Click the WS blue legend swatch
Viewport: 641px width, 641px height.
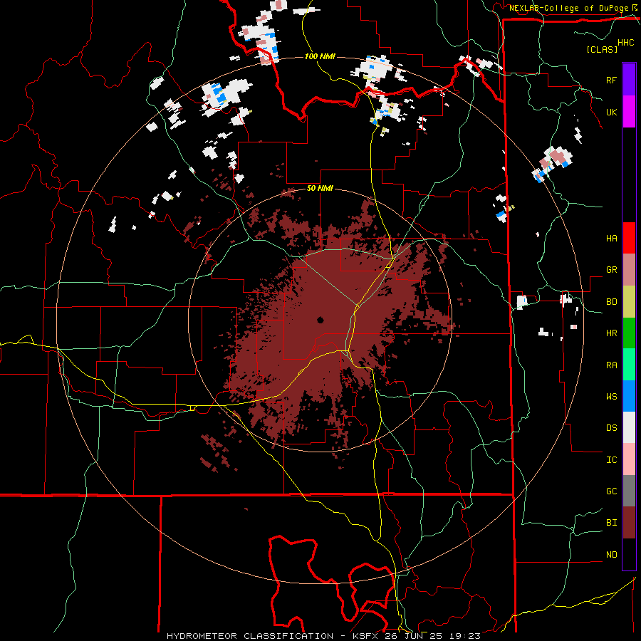[x=629, y=396]
